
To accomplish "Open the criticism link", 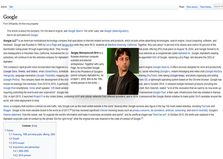I will [x=104, y=110].
